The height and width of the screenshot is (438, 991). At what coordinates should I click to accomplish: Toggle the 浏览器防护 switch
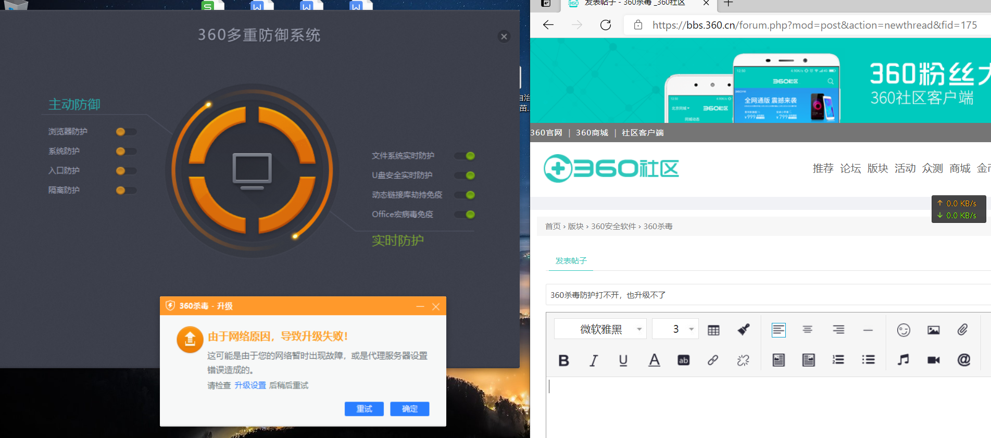(x=126, y=132)
